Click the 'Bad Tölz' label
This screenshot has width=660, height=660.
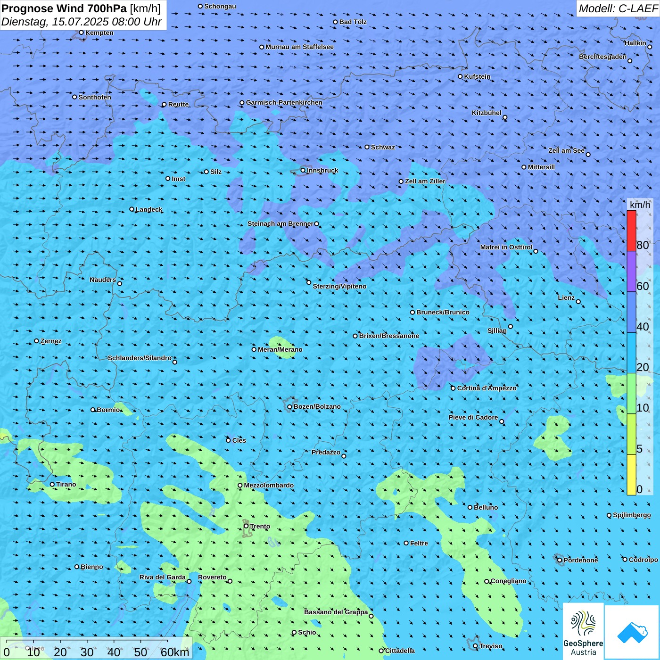click(x=353, y=22)
